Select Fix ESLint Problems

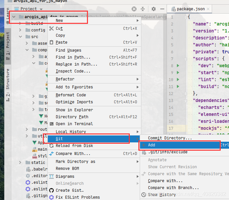click(x=94, y=197)
